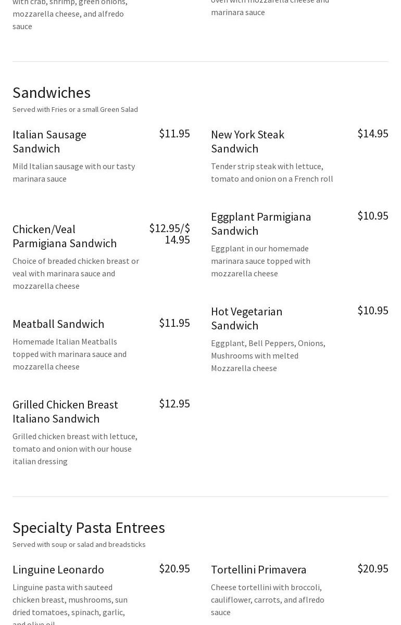Viewport: 401px width, 625px height.
Task: Click the $12.95/$14.95 Parmigiana price
Action: point(170,234)
